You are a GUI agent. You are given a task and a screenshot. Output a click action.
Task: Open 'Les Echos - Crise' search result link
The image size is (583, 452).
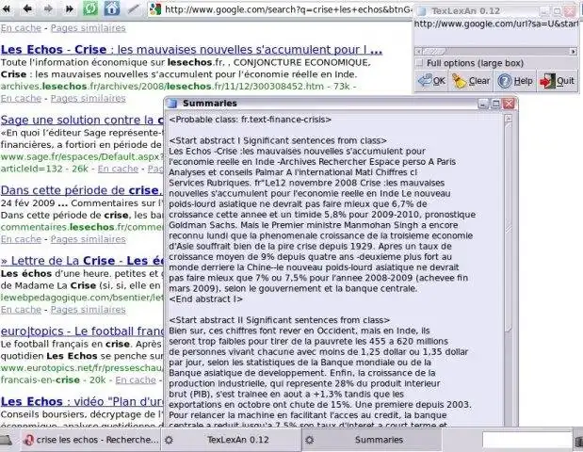pyautogui.click(x=191, y=49)
